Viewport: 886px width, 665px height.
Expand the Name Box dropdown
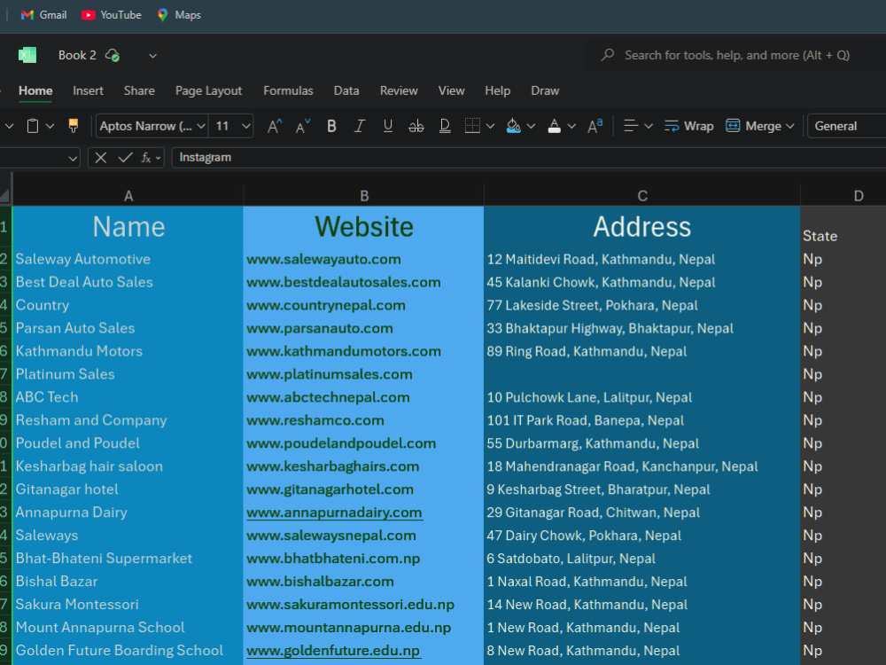[x=73, y=159]
